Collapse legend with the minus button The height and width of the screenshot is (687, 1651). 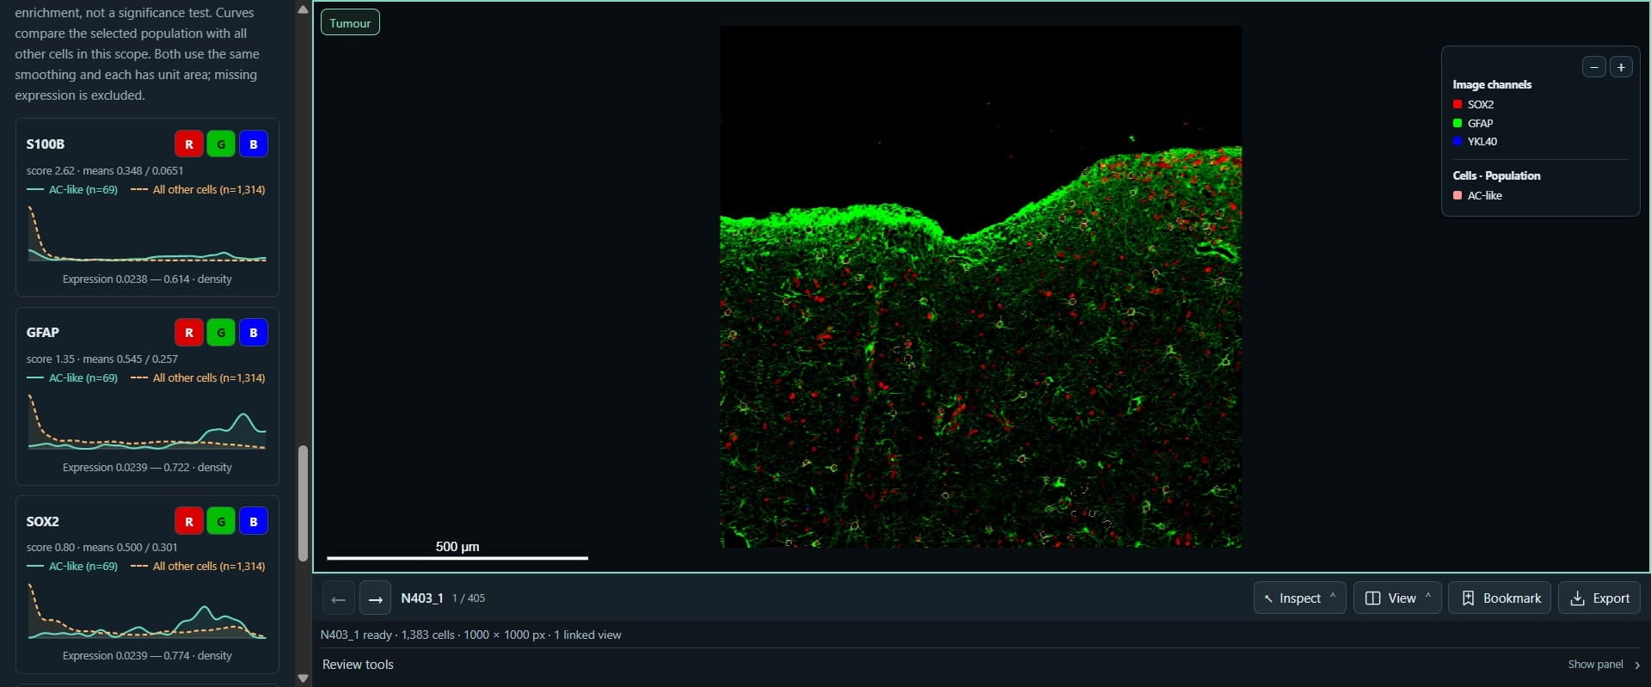[1593, 67]
